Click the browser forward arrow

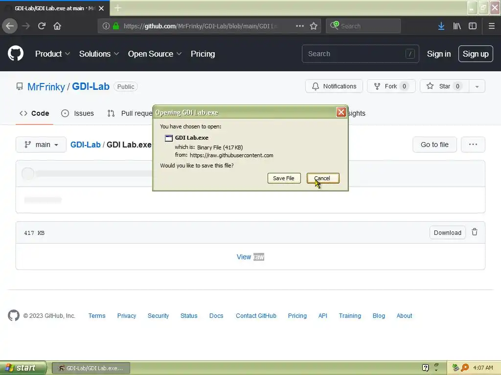[x=25, y=26]
